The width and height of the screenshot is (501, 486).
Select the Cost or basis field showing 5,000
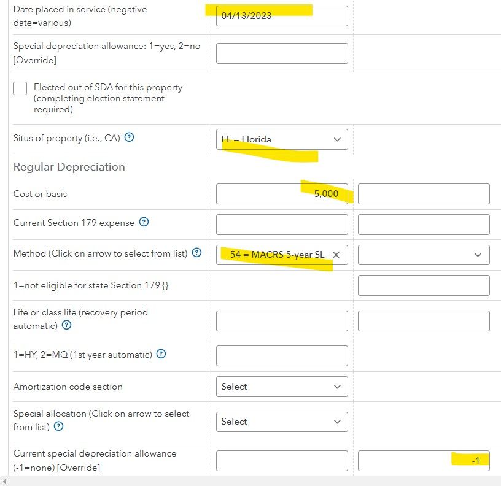coord(282,194)
